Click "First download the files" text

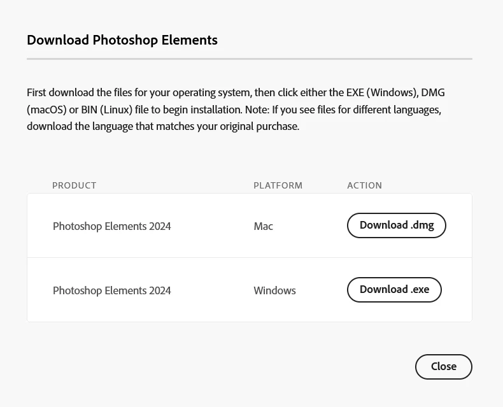[79, 92]
